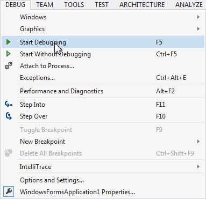Click the Ctrl+Shift+F9 shortcut label
Image resolution: width=206 pixels, height=199 pixels.
click(175, 153)
